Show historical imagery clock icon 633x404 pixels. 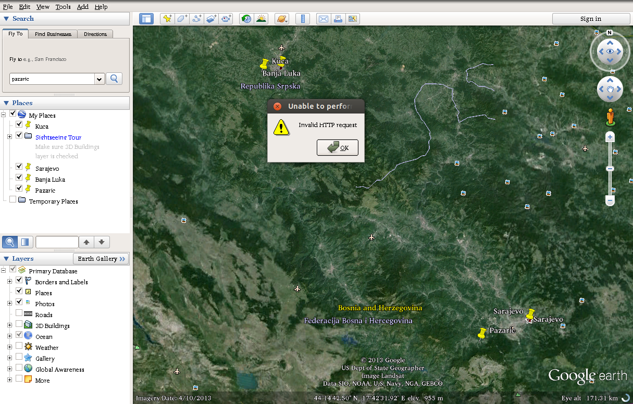coord(246,19)
